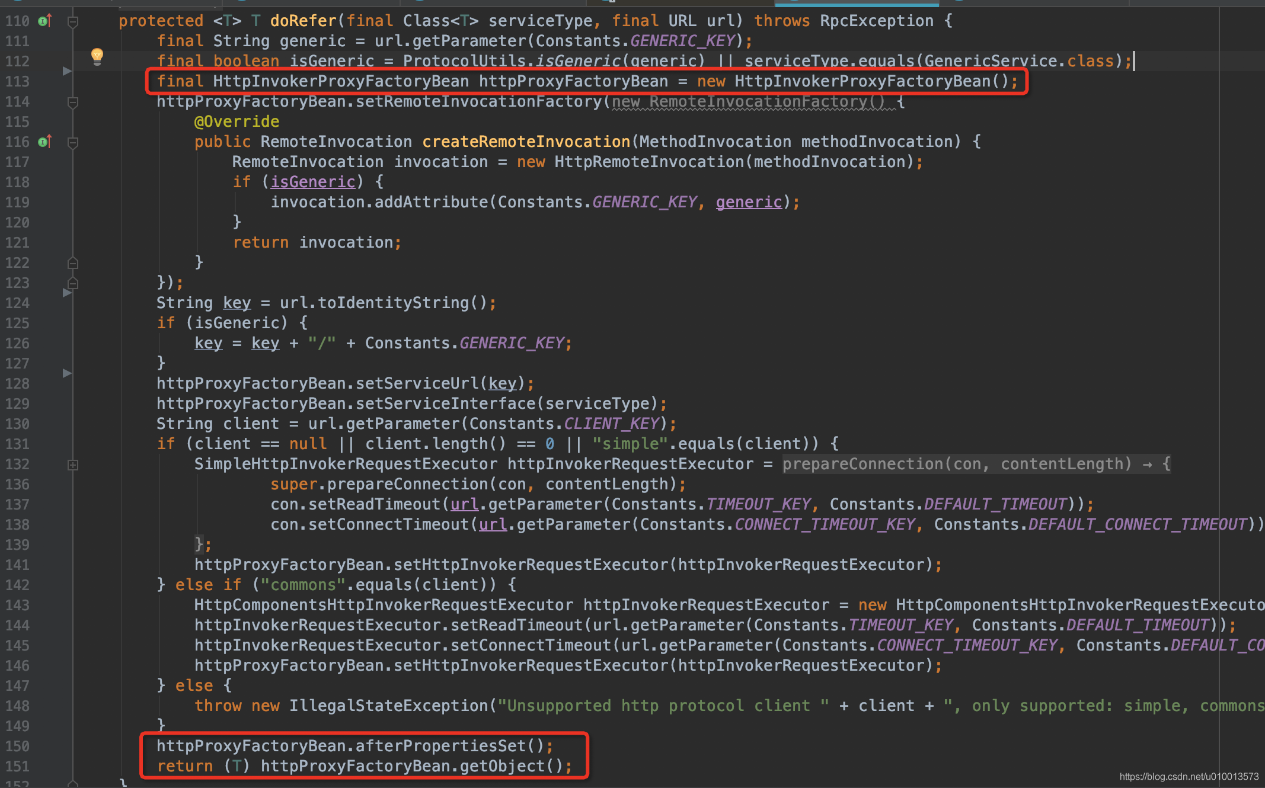Collapse the anonymous RemoteInvocationFactory fold on line 114

click(x=73, y=102)
